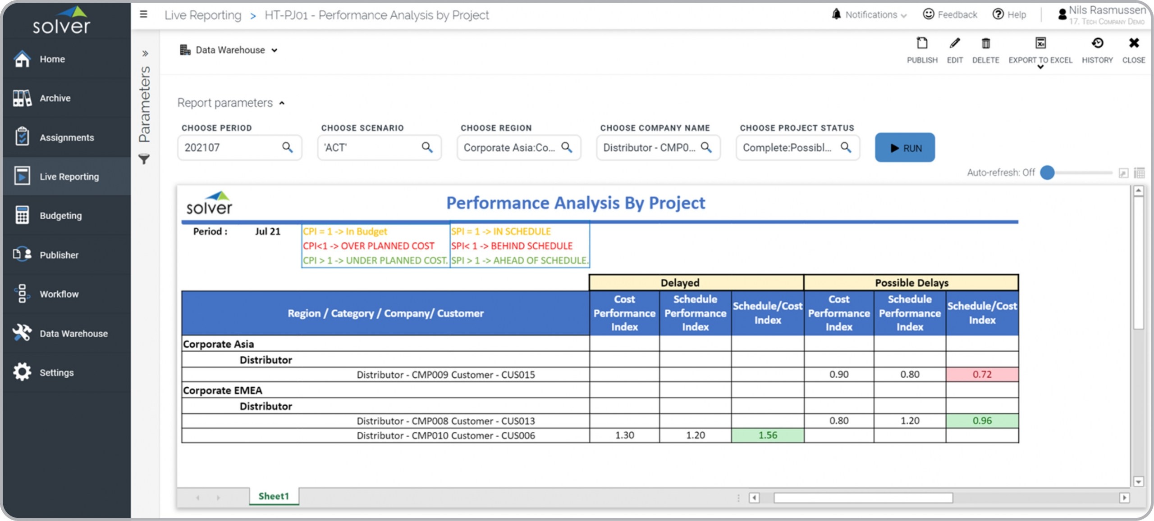Click search icon in Choose Period field
The image size is (1154, 521).
287,147
